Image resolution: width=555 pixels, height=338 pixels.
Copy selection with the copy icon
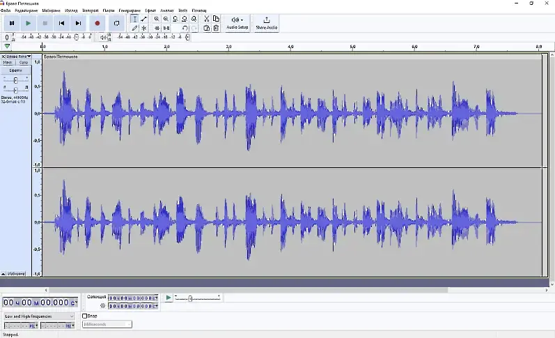pos(216,19)
